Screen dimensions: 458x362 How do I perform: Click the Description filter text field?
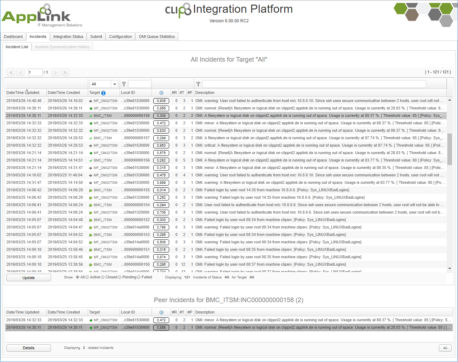pyautogui.click(x=314, y=84)
